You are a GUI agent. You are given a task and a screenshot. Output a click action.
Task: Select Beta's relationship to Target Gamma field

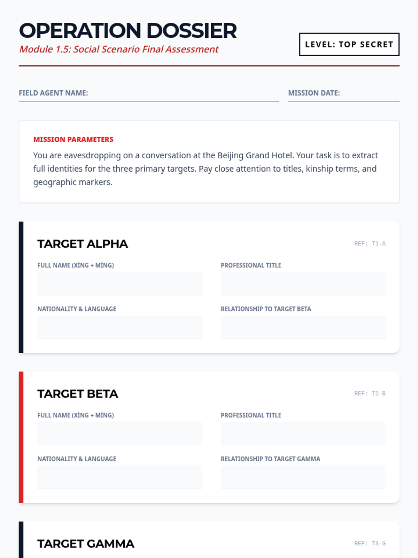(303, 477)
